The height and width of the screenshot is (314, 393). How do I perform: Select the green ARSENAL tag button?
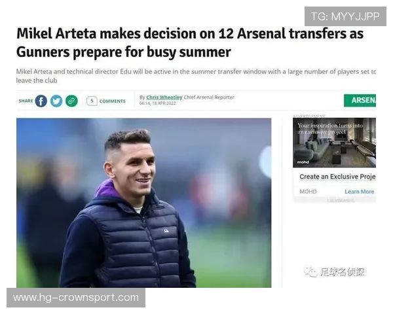(360, 100)
